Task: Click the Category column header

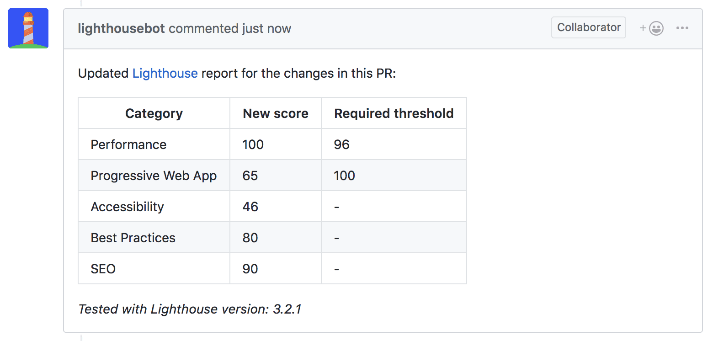Action: click(x=154, y=113)
